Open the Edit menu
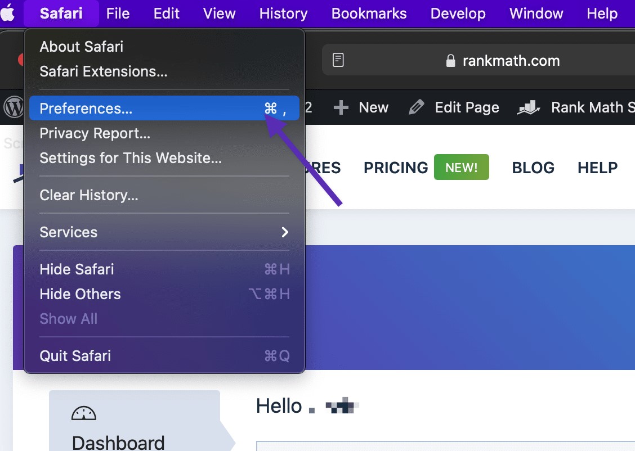The height and width of the screenshot is (451, 635). click(167, 13)
